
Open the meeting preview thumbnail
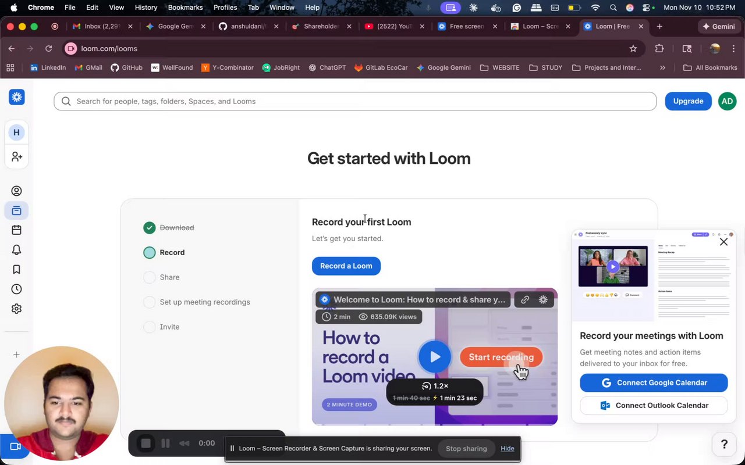[613, 266]
